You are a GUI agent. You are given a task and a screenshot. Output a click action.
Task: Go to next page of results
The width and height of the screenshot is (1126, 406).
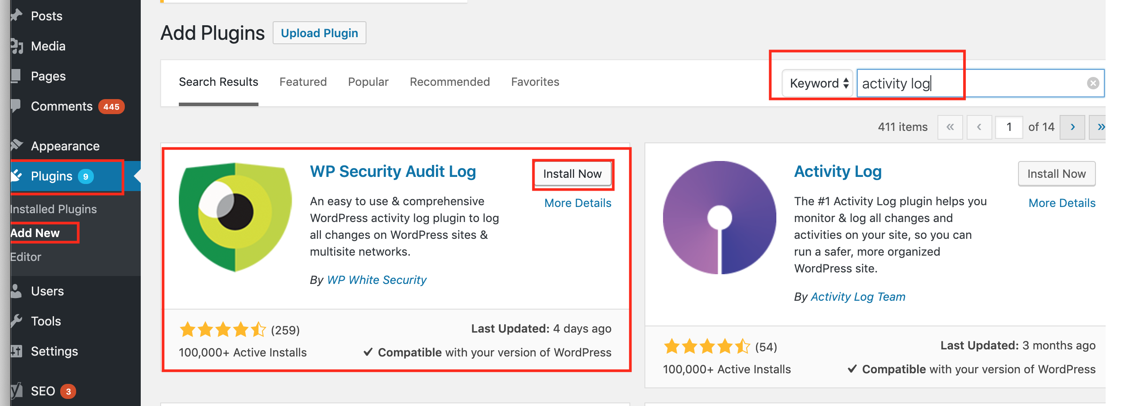tap(1072, 127)
